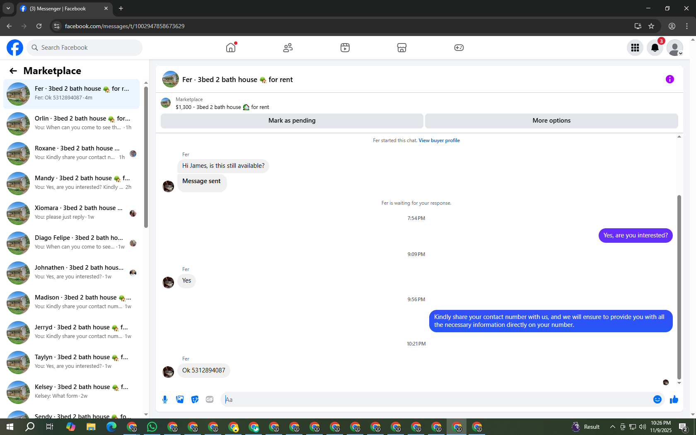Open the Marketplace storefront icon

click(402, 48)
